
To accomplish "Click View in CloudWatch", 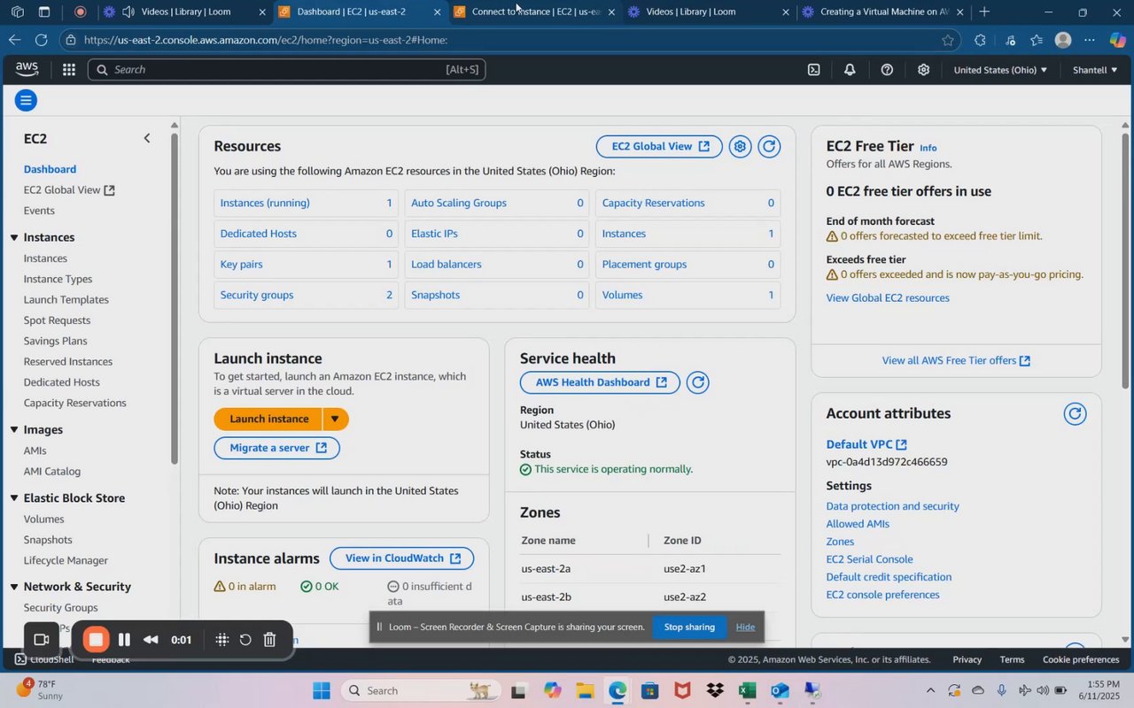I will click(402, 558).
